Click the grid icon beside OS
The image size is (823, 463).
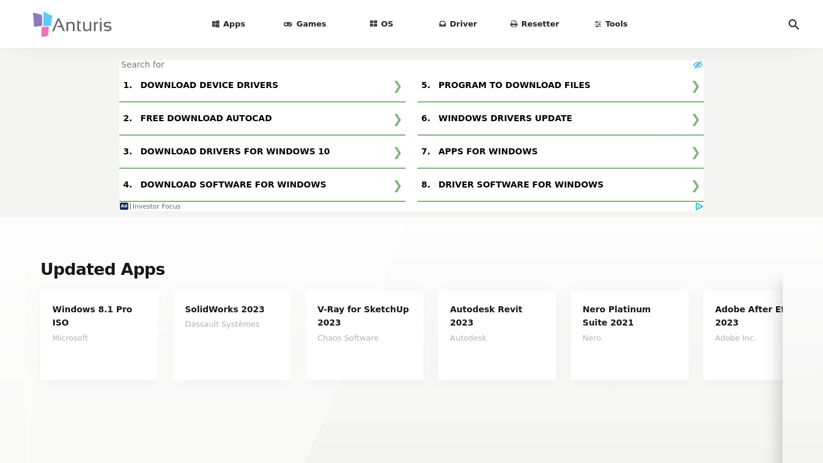(374, 24)
